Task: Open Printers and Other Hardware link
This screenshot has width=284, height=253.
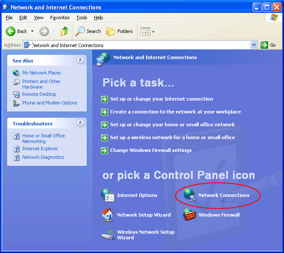Action: tap(41, 84)
